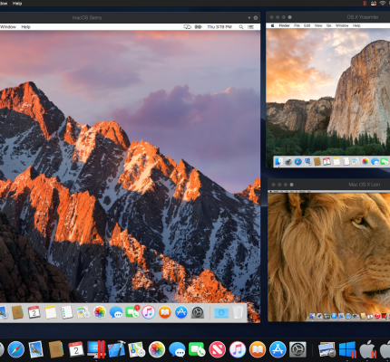Open Notes in the Sierra VM Dock

coord(51,312)
